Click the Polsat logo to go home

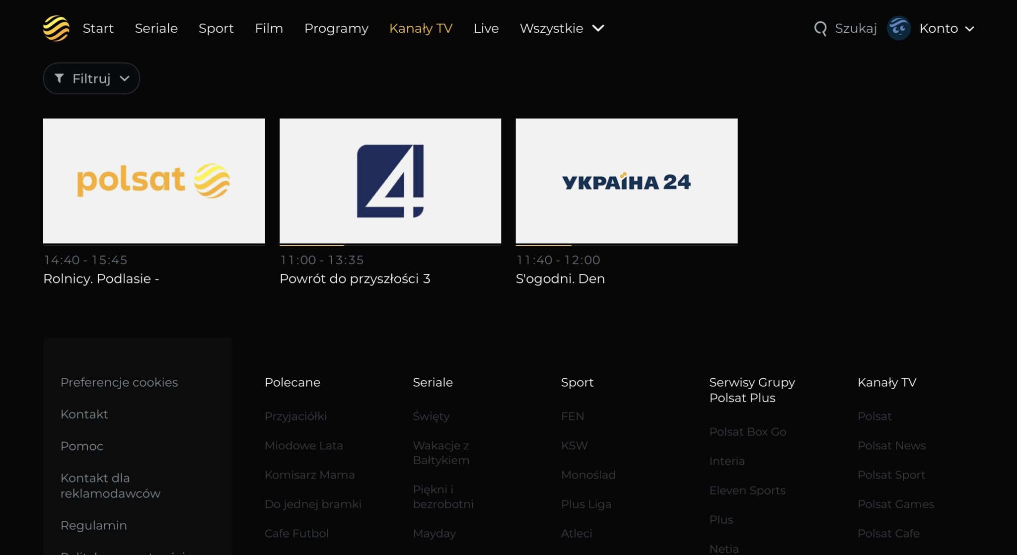(x=56, y=28)
